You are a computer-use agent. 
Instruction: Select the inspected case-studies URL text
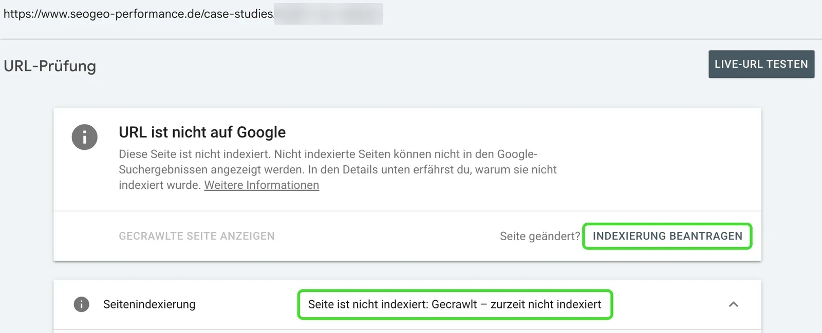(x=138, y=14)
